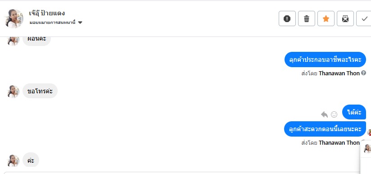Viewport: 371px width, 174px height.
Task: Mark conversation unread with envelope icon
Action: click(345, 18)
